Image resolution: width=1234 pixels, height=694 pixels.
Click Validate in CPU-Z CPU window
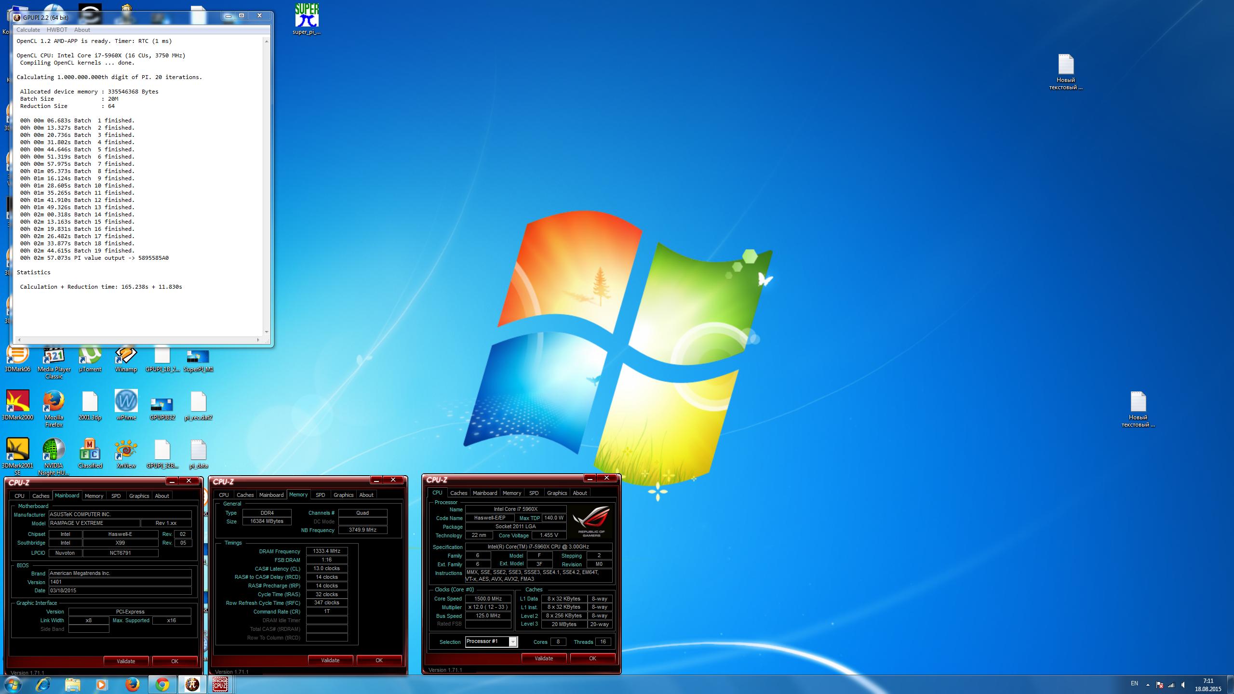click(544, 658)
